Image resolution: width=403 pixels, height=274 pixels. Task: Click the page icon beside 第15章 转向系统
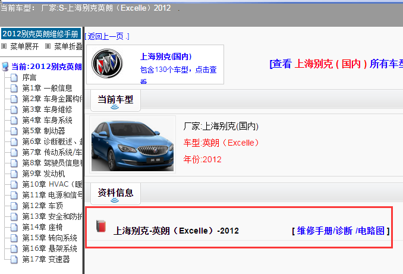[14, 238]
